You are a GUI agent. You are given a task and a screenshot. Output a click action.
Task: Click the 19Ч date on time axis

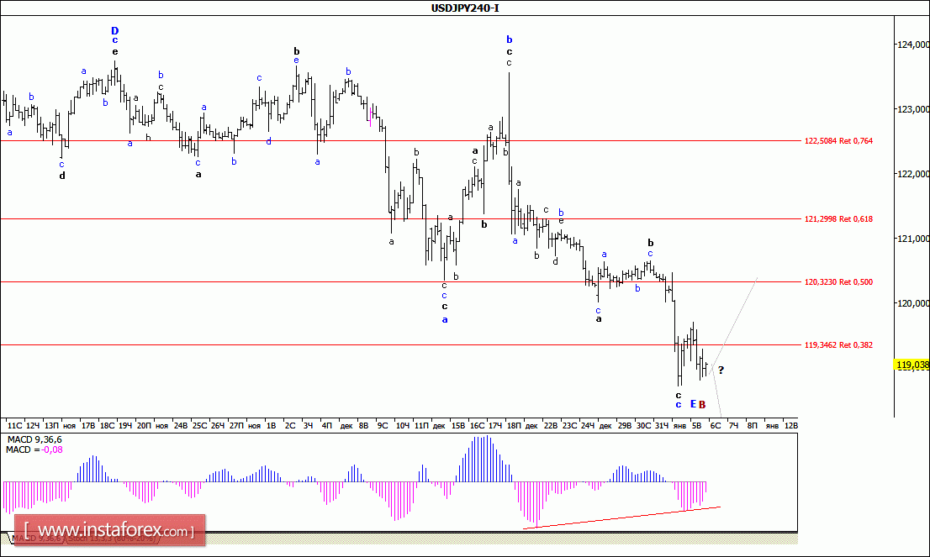(125, 425)
